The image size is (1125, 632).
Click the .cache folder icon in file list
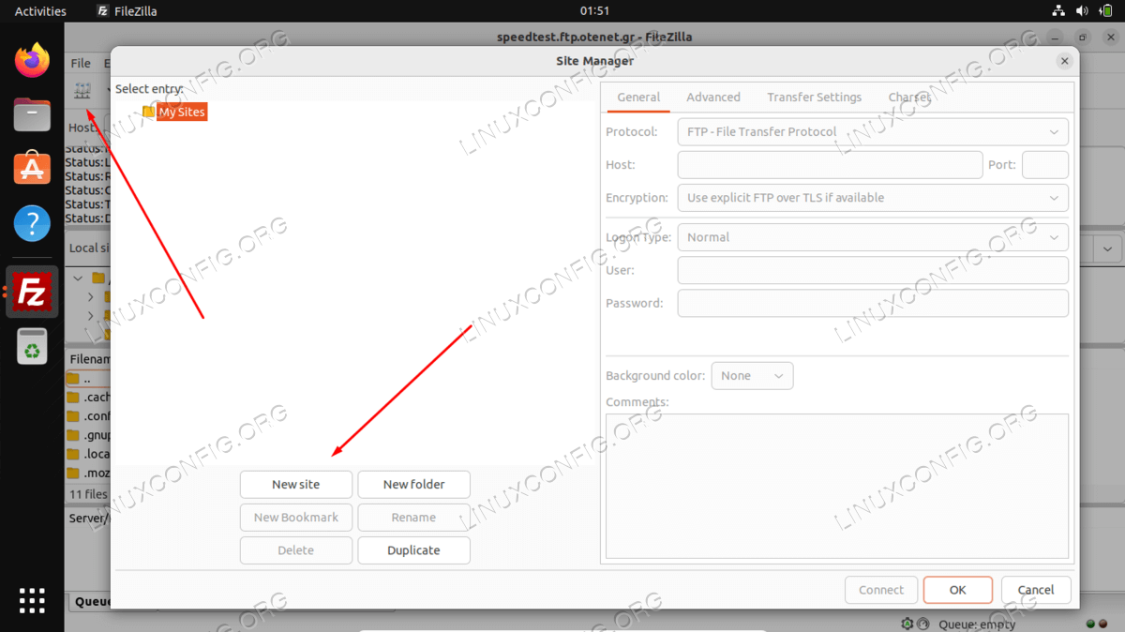tap(73, 398)
